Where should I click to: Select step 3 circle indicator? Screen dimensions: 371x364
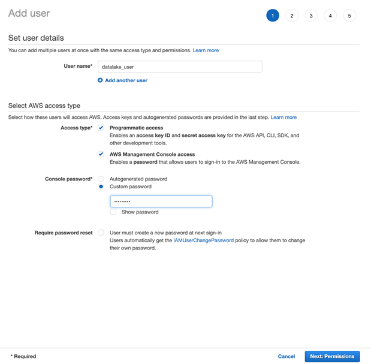click(x=311, y=16)
